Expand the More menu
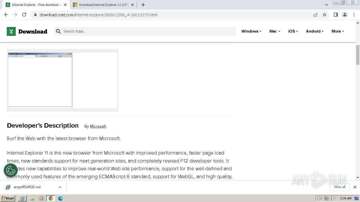 pyautogui.click(x=338, y=31)
